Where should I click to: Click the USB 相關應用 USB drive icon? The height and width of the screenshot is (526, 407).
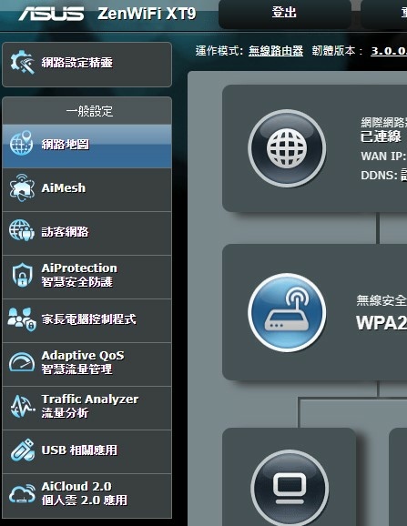point(23,450)
